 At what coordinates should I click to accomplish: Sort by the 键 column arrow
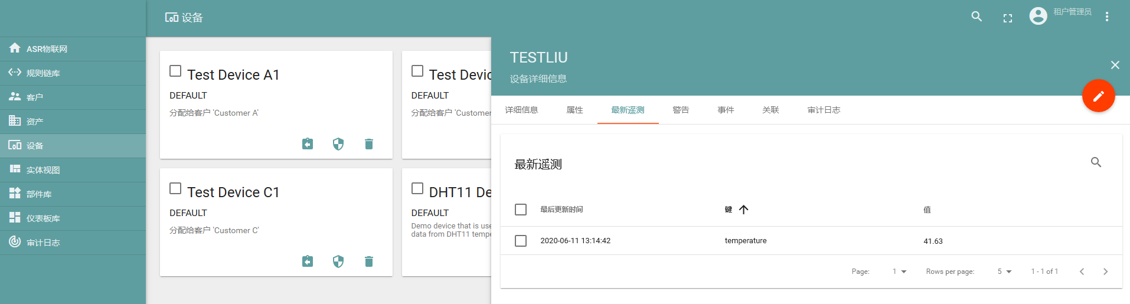pos(744,210)
